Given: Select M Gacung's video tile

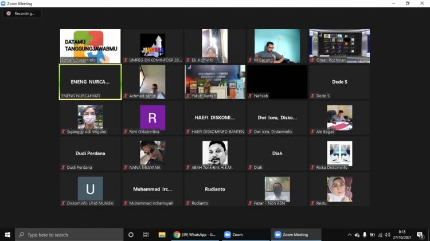Looking at the screenshot, I should [x=277, y=46].
